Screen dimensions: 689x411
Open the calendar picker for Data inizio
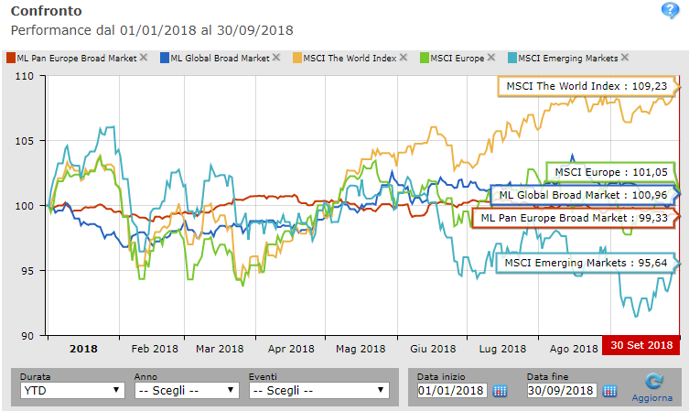coord(500,391)
